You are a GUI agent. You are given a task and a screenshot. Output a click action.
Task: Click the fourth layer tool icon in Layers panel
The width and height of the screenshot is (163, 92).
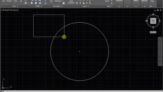pyautogui.click(x=87, y=3)
